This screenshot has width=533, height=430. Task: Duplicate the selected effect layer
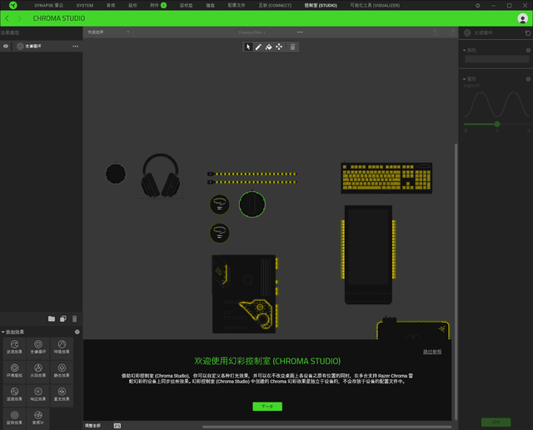coord(63,319)
